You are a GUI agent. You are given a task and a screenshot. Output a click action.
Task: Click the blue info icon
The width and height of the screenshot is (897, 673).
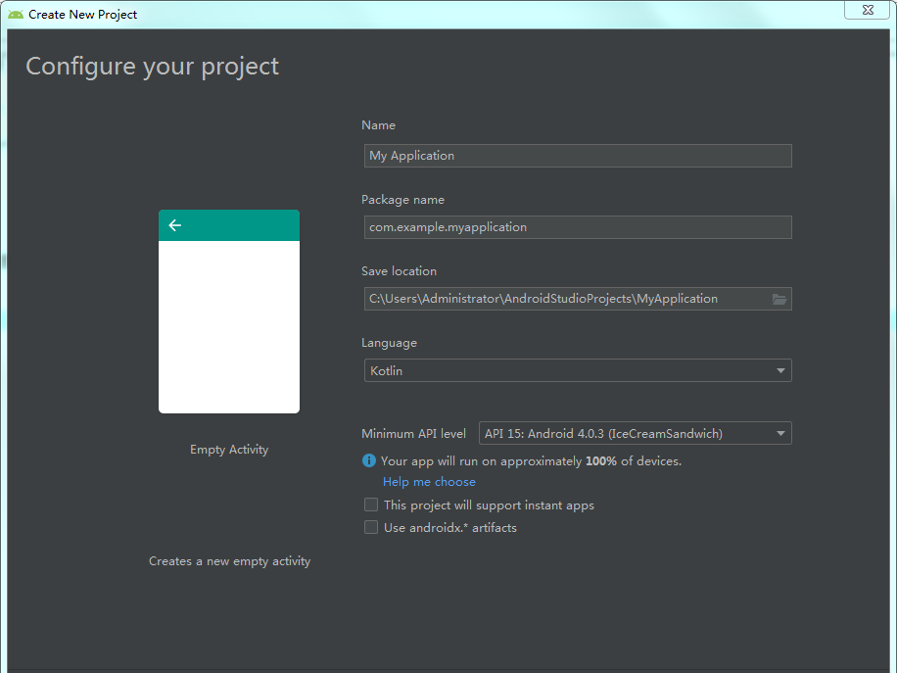pyautogui.click(x=369, y=460)
